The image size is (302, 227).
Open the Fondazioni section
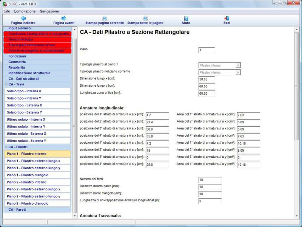(x=37, y=56)
